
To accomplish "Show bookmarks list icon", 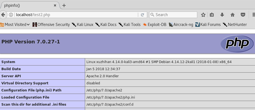I will 211,15.
